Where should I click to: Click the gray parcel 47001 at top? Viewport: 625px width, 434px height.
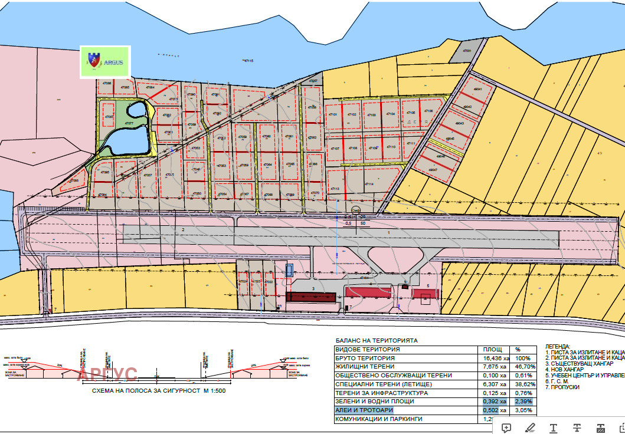coord(467,51)
